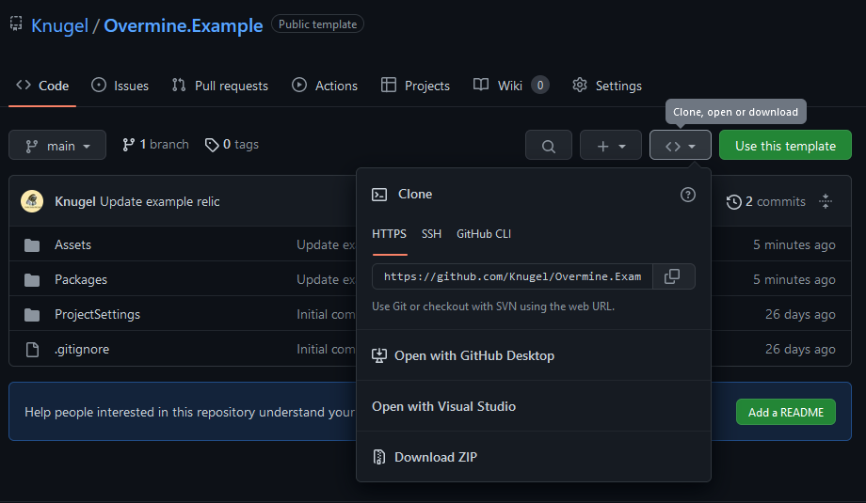Open the Projects tab
Image resolution: width=866 pixels, height=503 pixels.
tap(415, 86)
